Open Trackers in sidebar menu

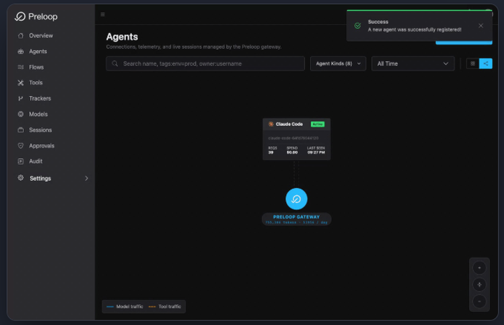pyautogui.click(x=40, y=98)
